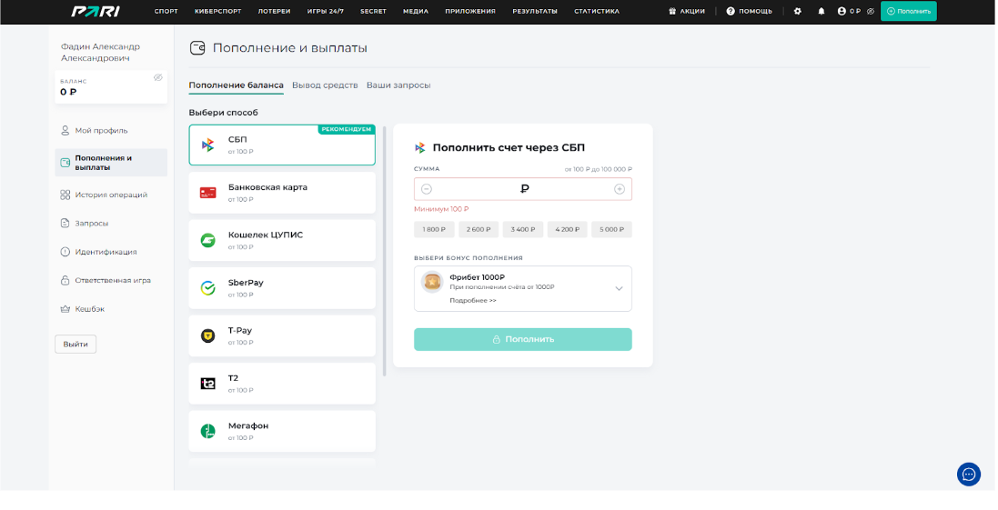Select Кошелек ЦУПИС payment method
Viewport: 998px width, 510px height.
point(282,240)
